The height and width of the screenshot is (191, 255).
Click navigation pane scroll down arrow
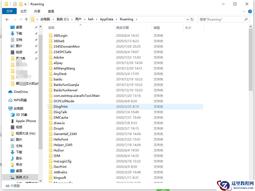click(40, 181)
